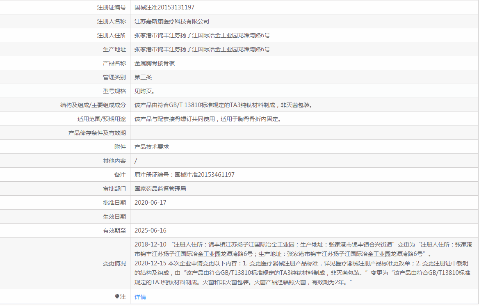Click approval department 国家药品监督管理局

point(160,189)
